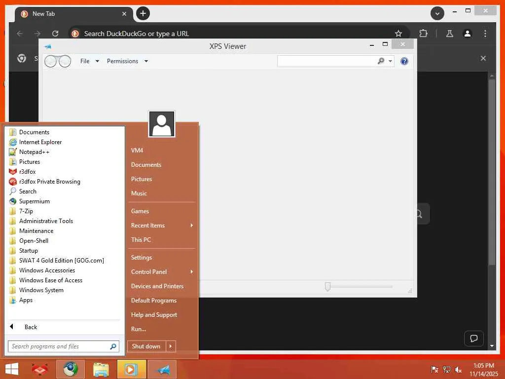This screenshot has width=505, height=379.
Task: Expand the Windows System folder
Action: 41,290
